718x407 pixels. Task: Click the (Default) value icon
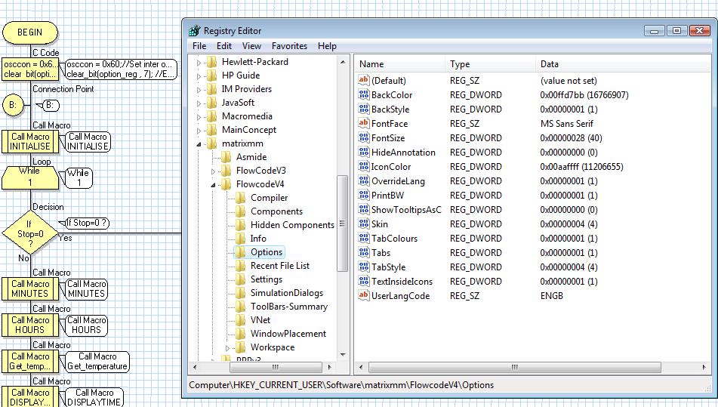coord(364,80)
